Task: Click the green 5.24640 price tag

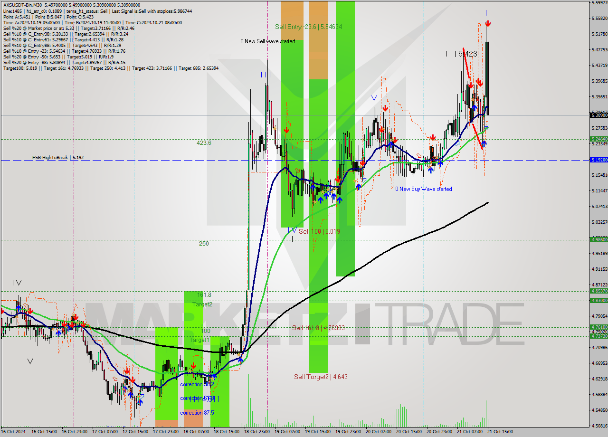Action: pyautogui.click(x=598, y=139)
